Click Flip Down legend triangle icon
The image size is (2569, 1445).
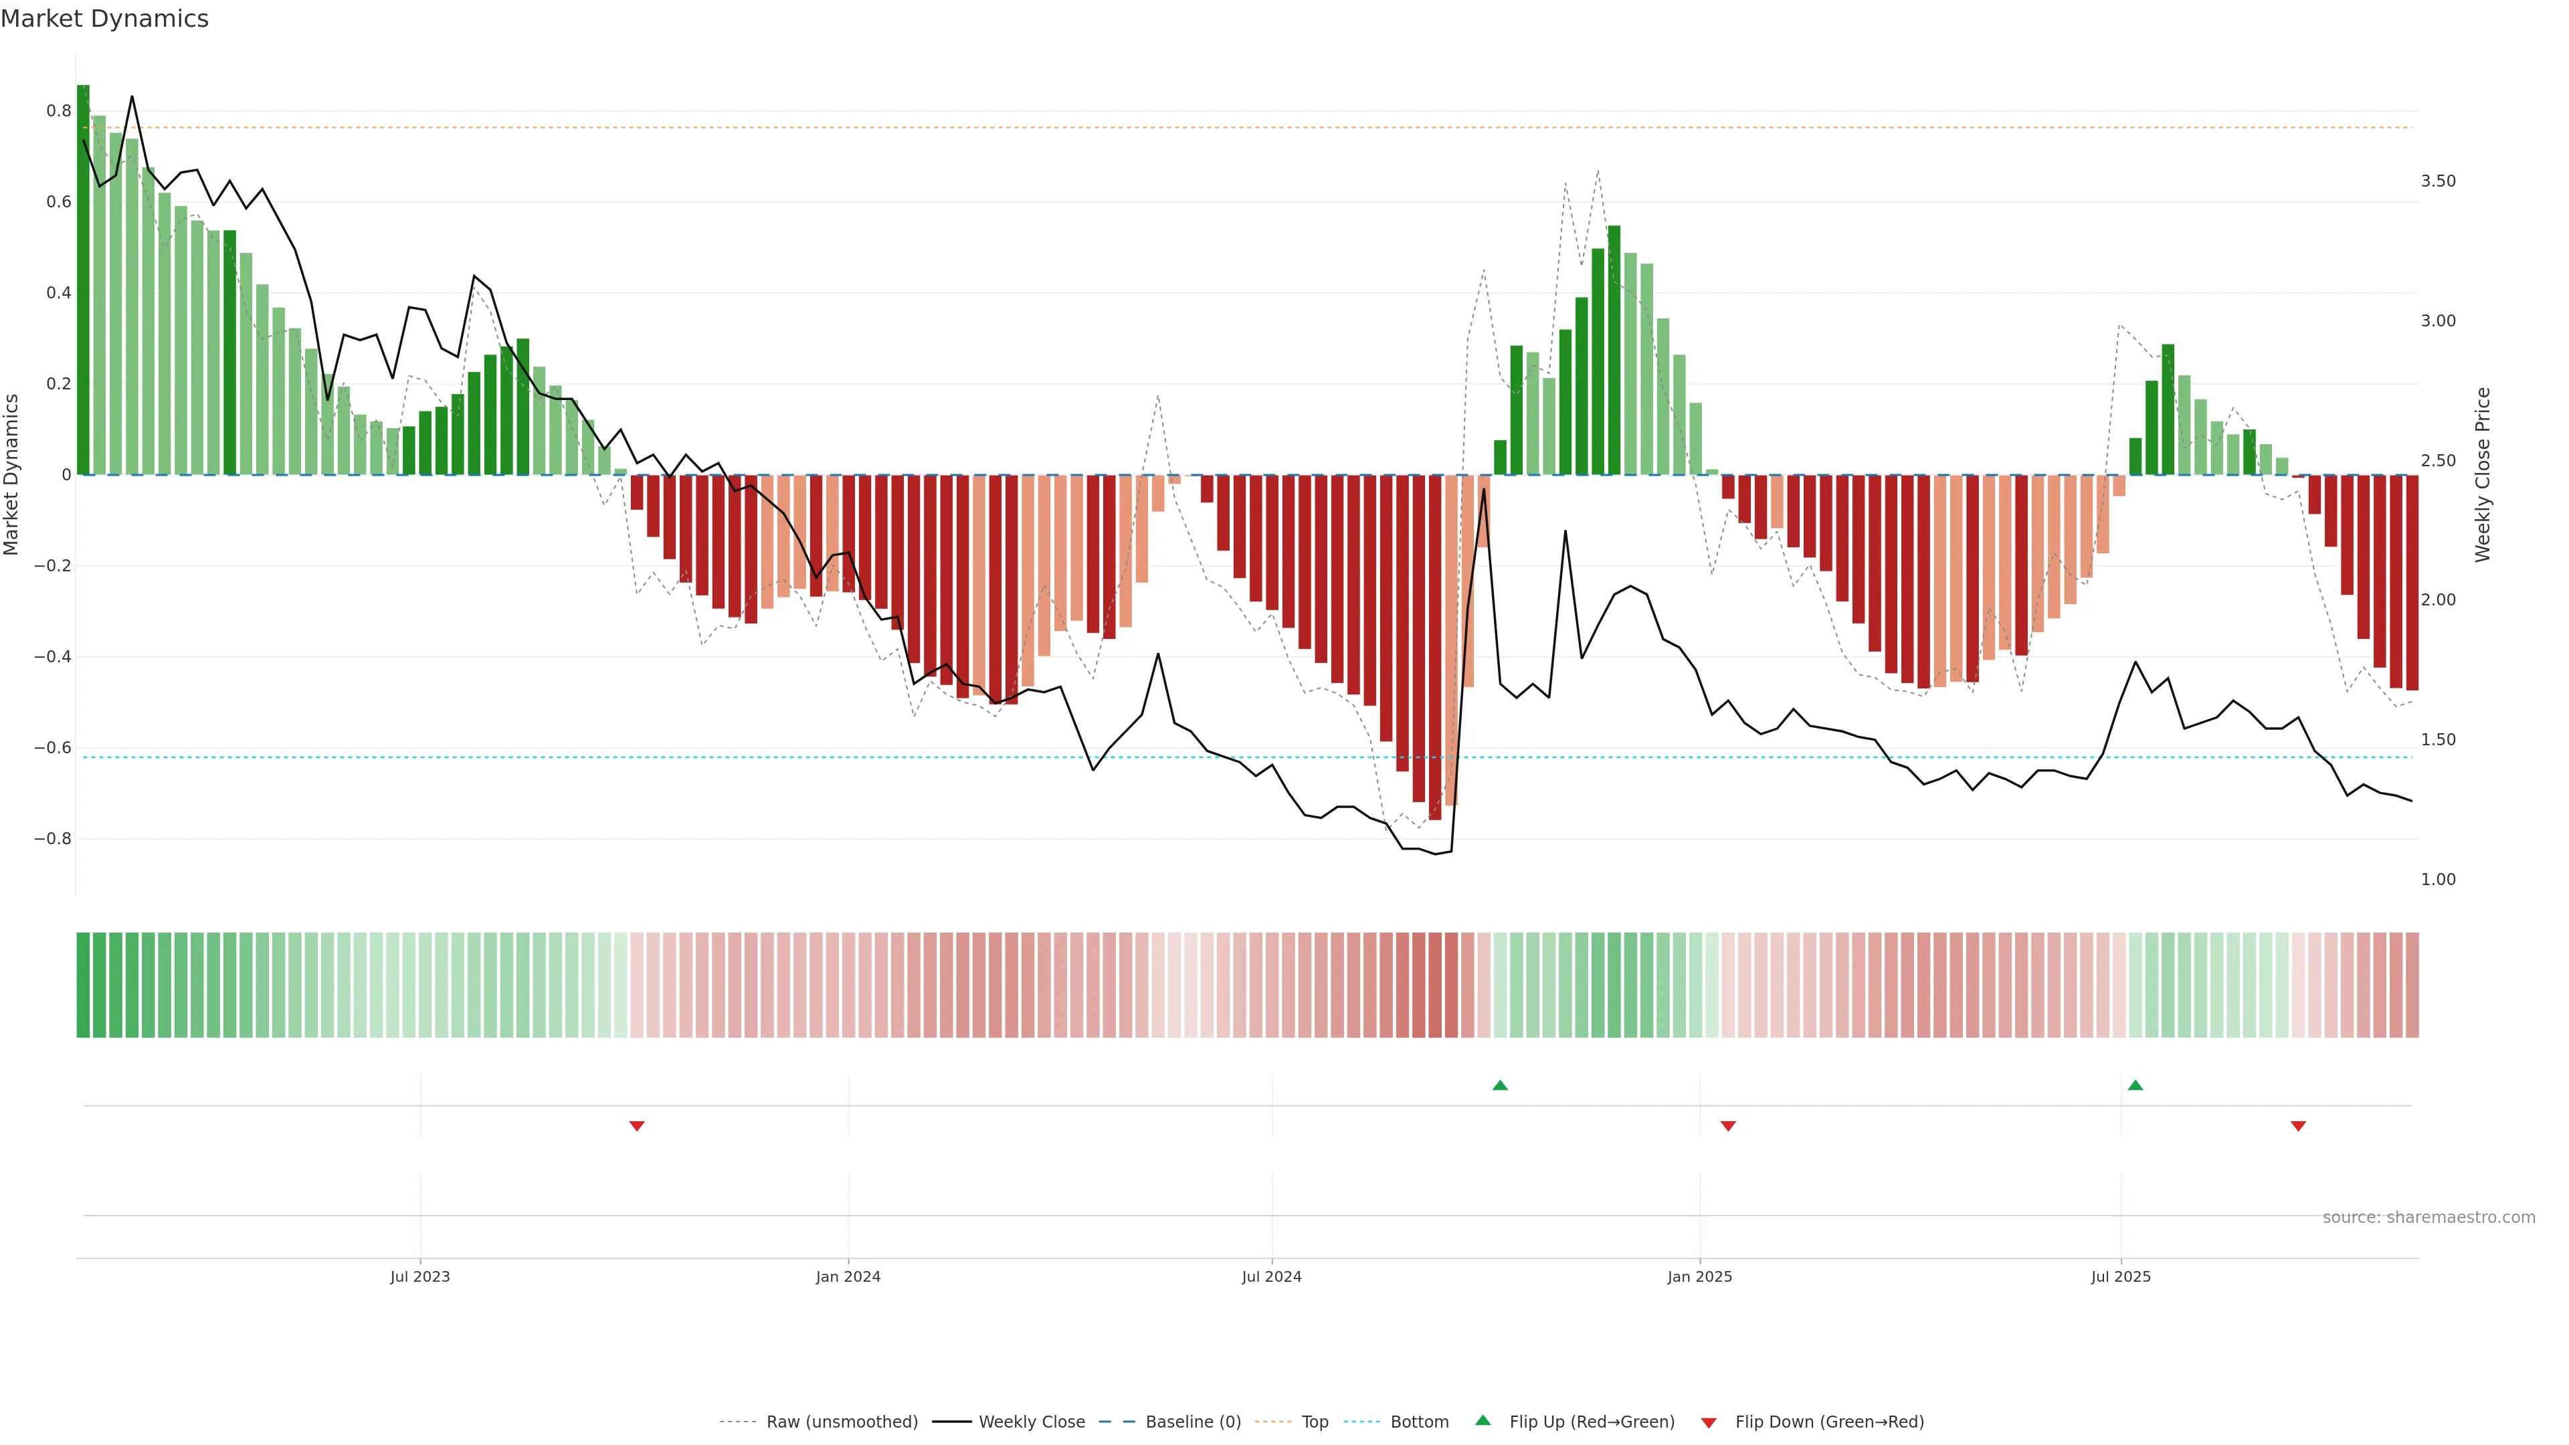1709,1423
